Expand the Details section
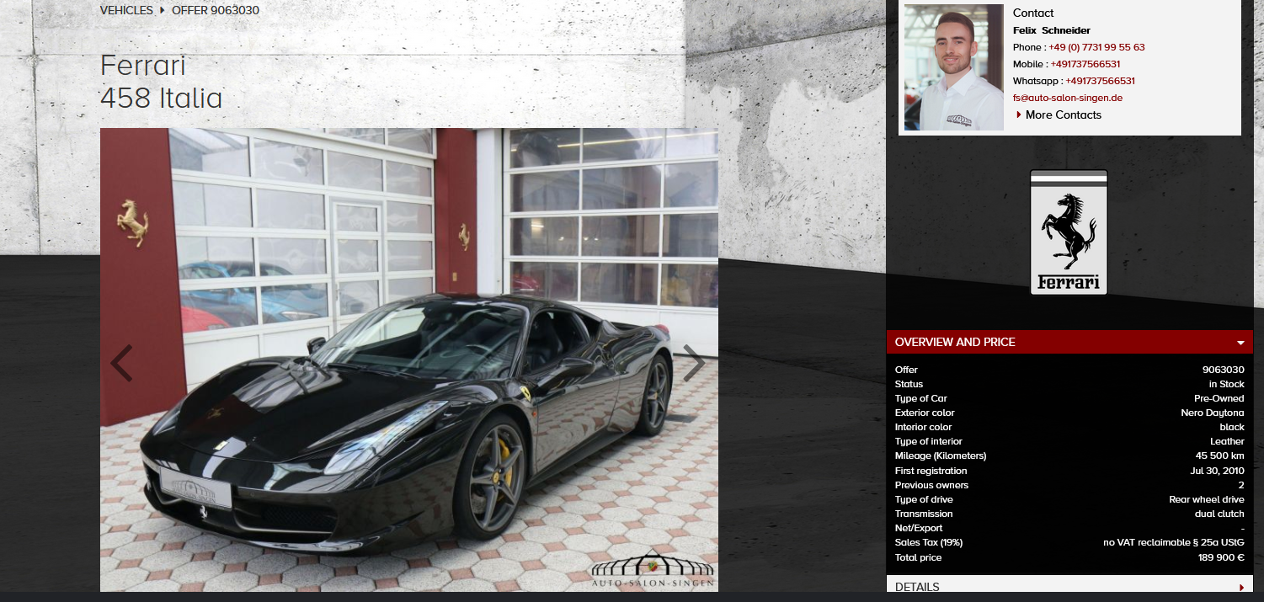 click(x=1069, y=587)
